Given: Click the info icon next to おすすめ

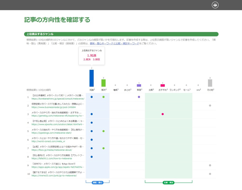Looking at the screenshot, I should coord(167,89).
